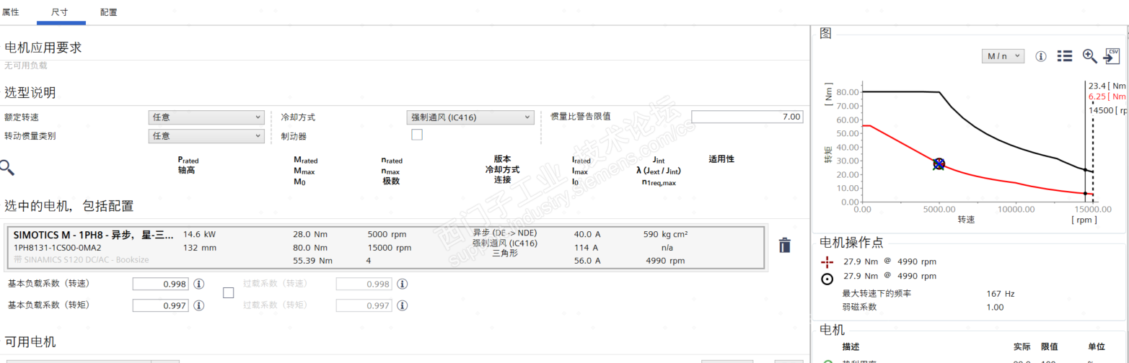Click the 590 kg cm² inertia value
The width and height of the screenshot is (1129, 363).
pyautogui.click(x=665, y=234)
